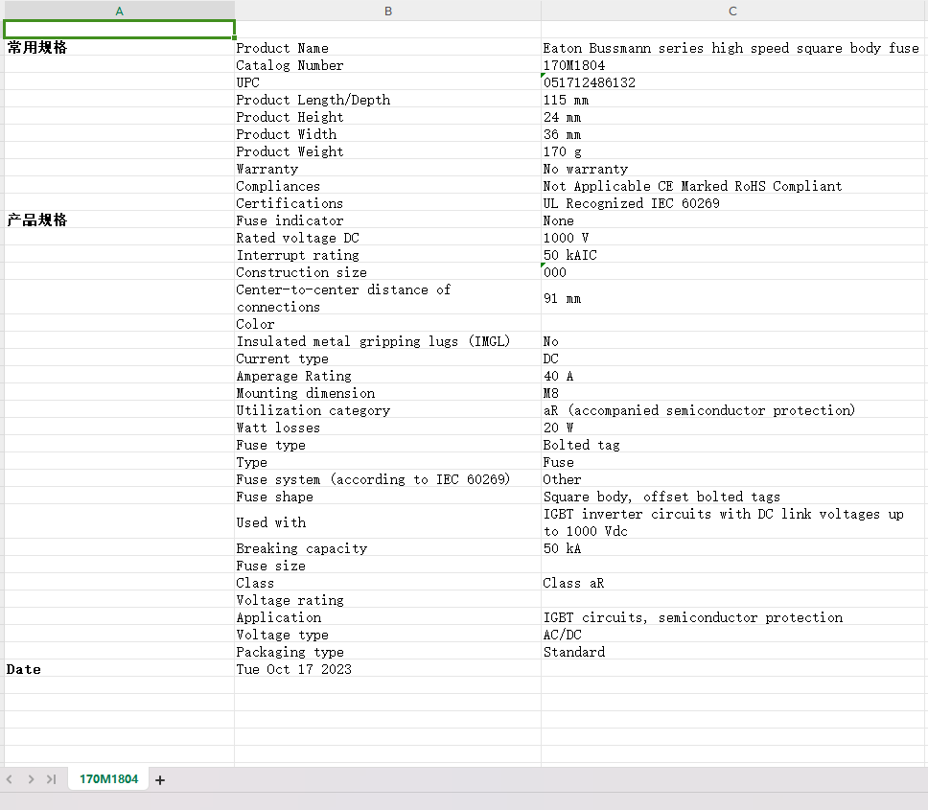This screenshot has height=810, width=928.
Task: Select 'Square body, offset bolted tags' cell
Action: coord(732,497)
